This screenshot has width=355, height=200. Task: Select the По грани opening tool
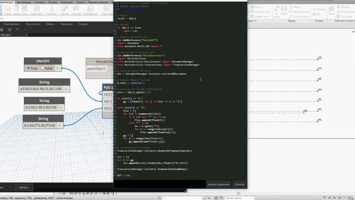(x=277, y=12)
